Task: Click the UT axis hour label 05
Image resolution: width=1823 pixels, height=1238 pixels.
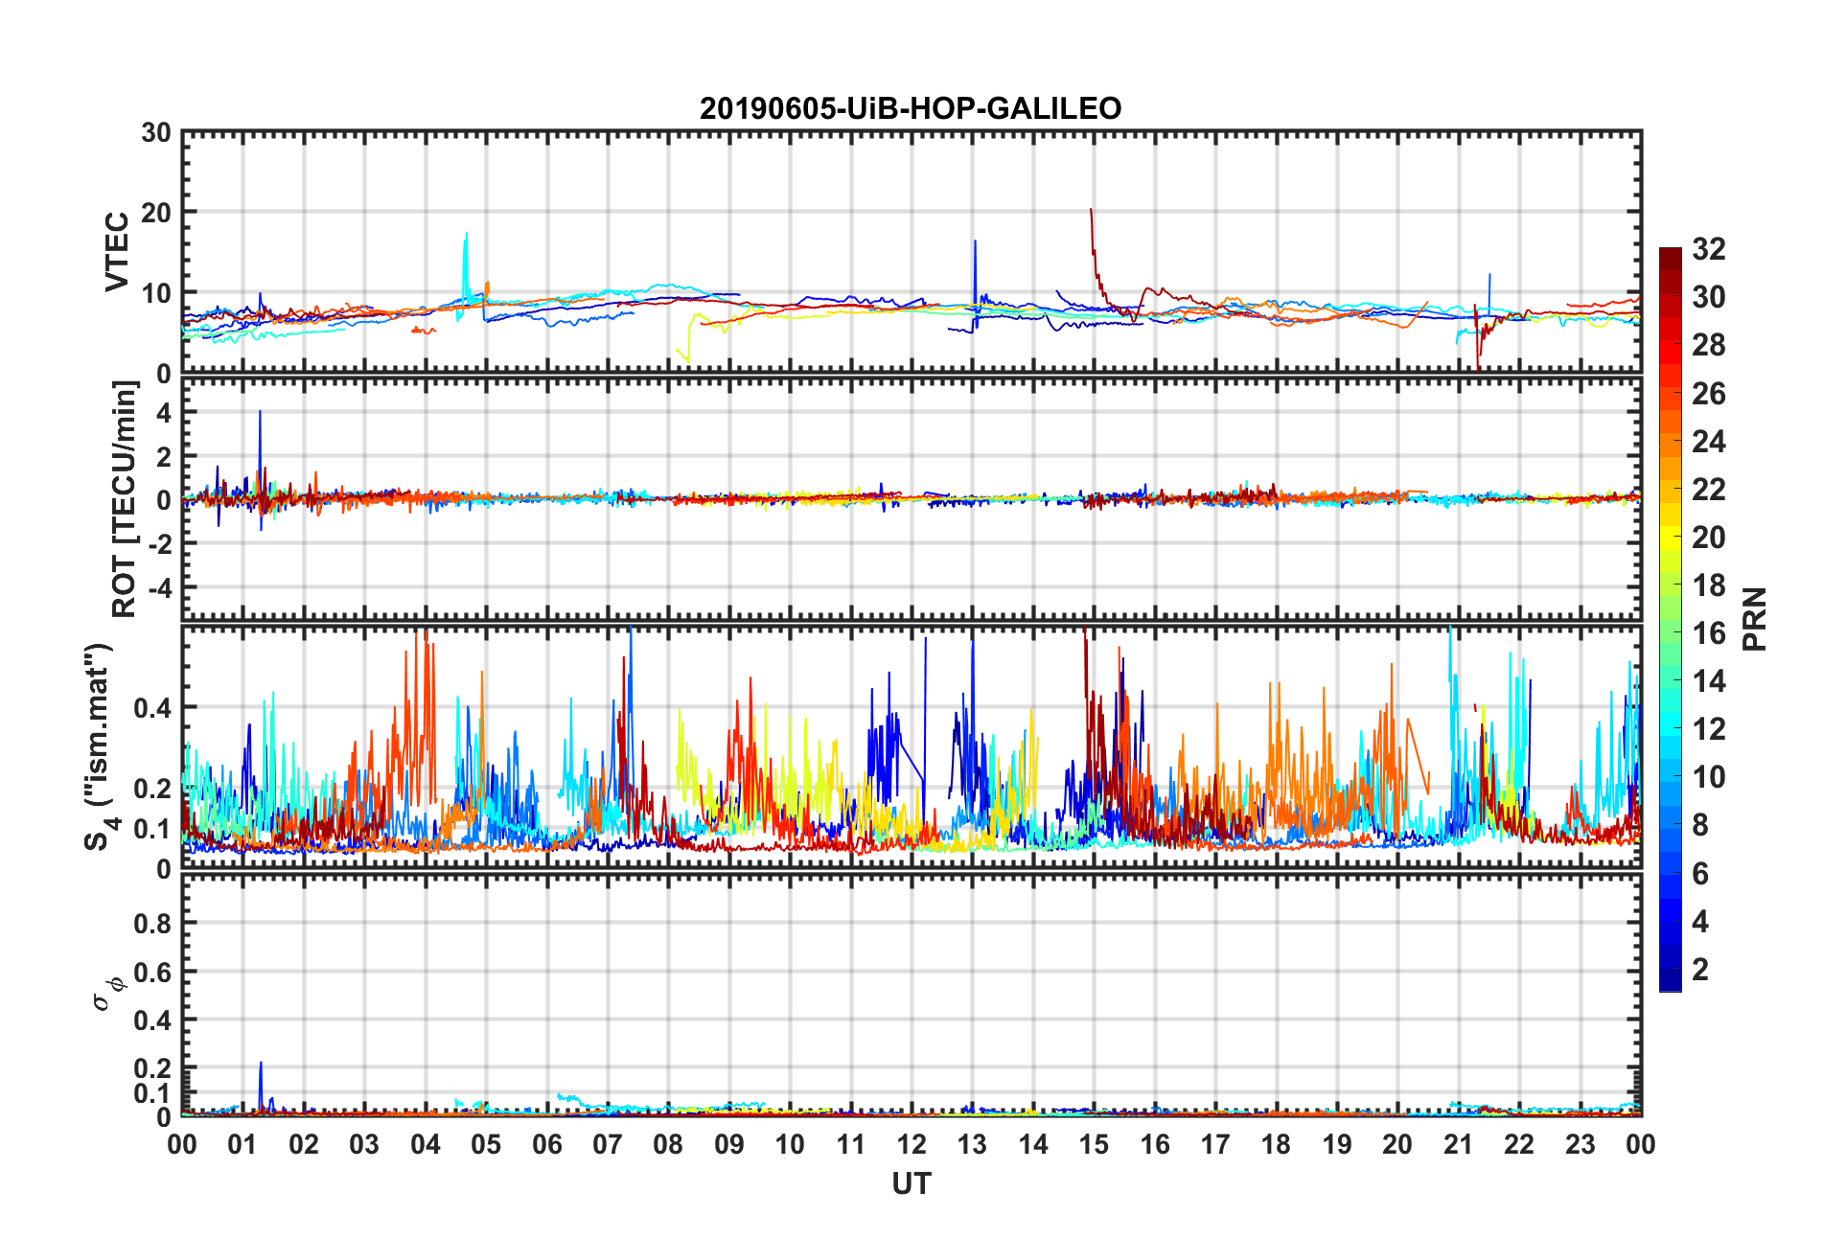Action: (486, 1144)
